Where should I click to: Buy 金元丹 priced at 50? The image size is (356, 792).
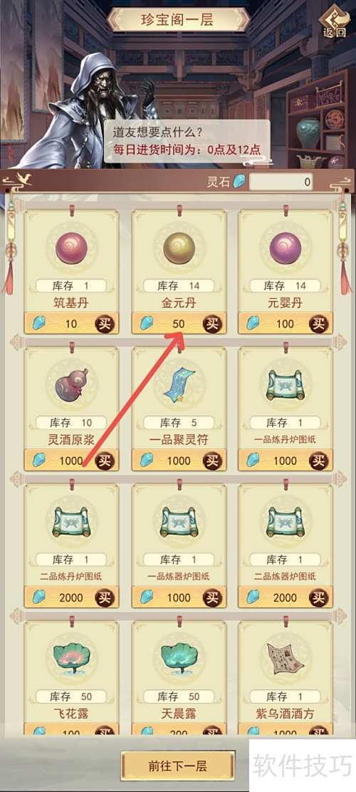tap(212, 323)
